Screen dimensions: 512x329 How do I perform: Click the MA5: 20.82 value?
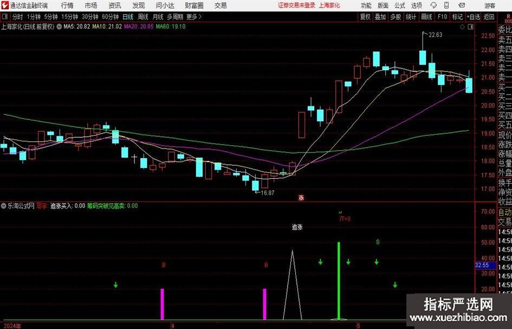pyautogui.click(x=77, y=26)
